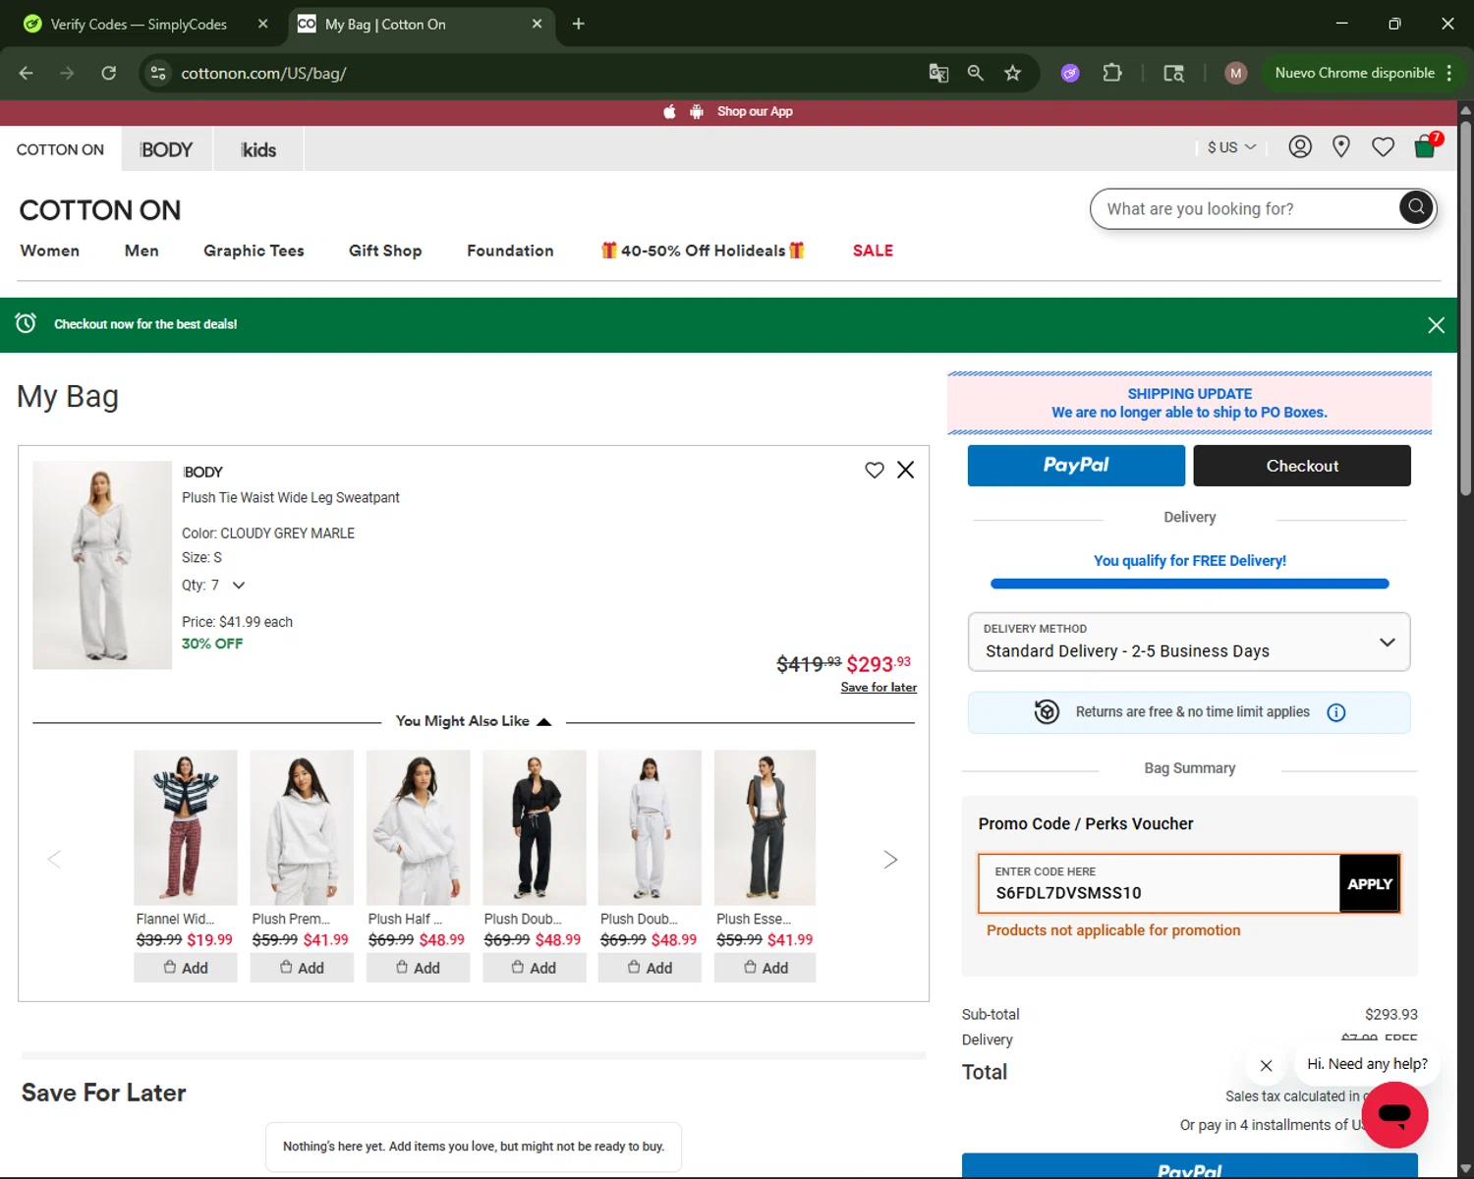
Task: Open Chrome extensions puzzle icon
Action: pos(1112,73)
